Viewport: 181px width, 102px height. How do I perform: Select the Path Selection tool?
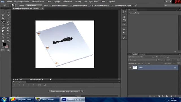(3, 37)
